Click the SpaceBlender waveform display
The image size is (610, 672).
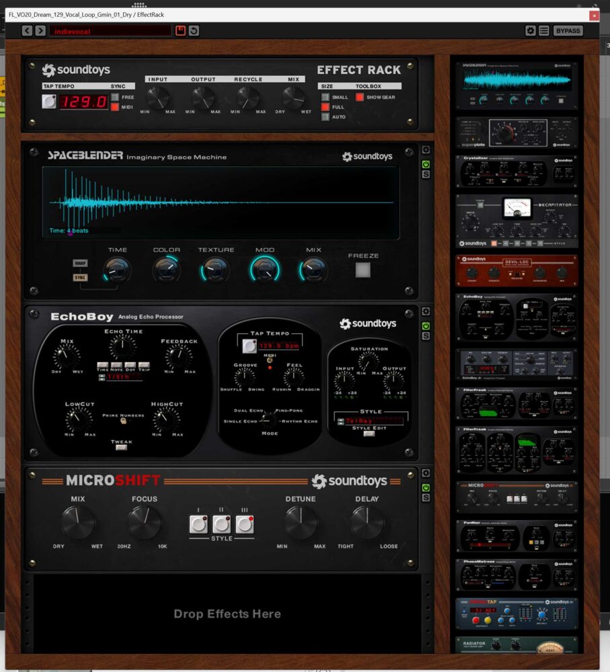coord(221,202)
